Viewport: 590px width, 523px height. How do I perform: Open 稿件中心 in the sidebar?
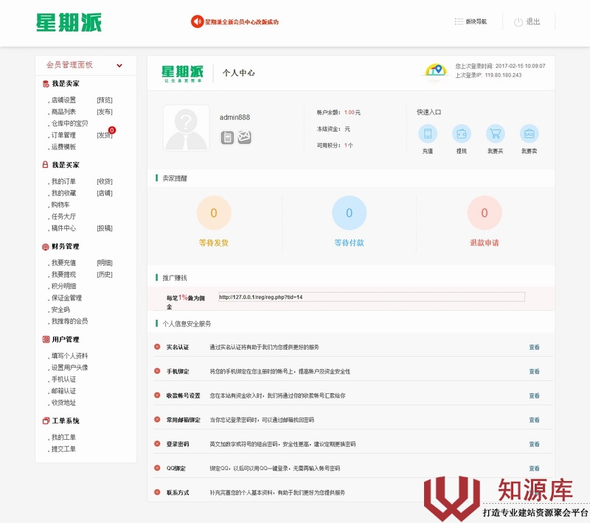63,228
